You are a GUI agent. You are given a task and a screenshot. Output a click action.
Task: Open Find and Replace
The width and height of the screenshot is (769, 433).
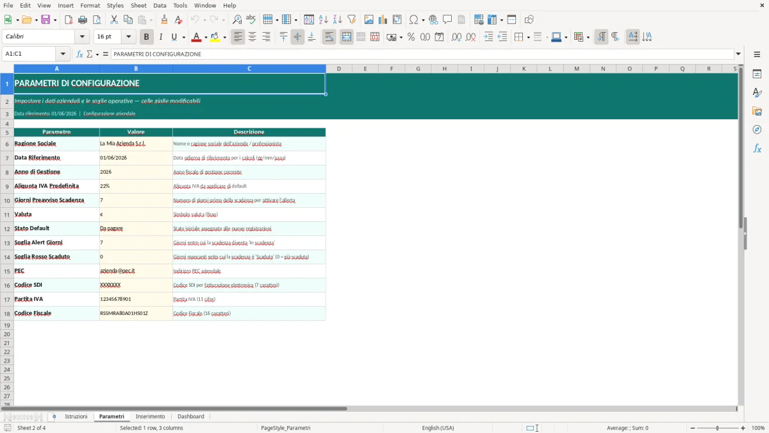[x=237, y=20]
